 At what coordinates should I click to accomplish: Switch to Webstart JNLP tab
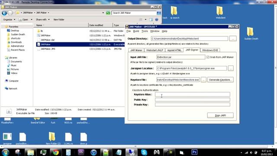[x=155, y=50]
